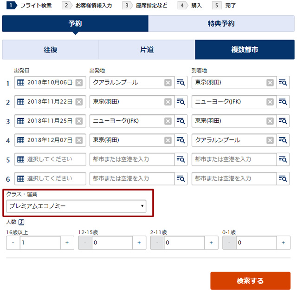This screenshot has width=297, height=296.
Task: Open airport search for row 1 departure
Action: [181, 83]
